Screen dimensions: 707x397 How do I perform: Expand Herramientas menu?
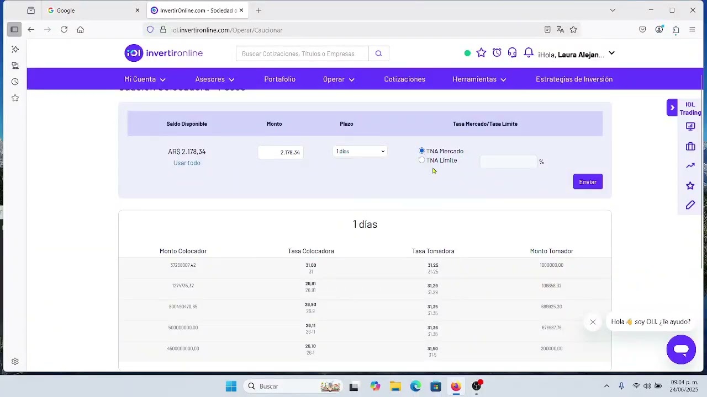click(479, 79)
